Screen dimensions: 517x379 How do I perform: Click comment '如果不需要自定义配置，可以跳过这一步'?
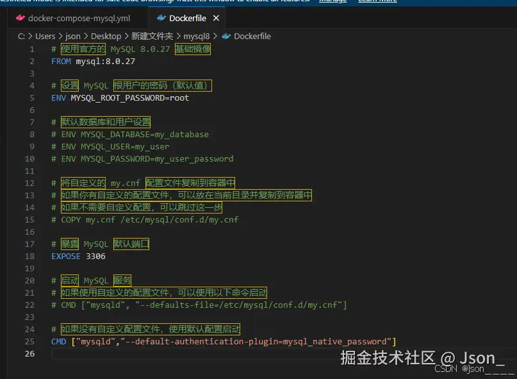click(x=142, y=208)
